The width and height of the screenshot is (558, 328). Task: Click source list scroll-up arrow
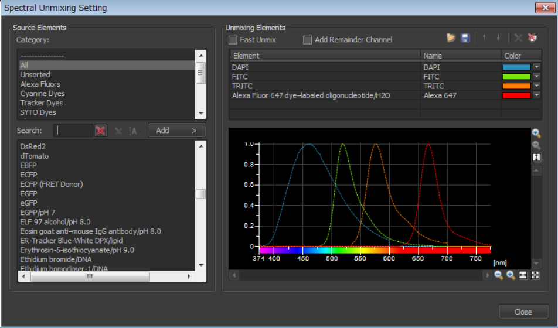click(201, 146)
